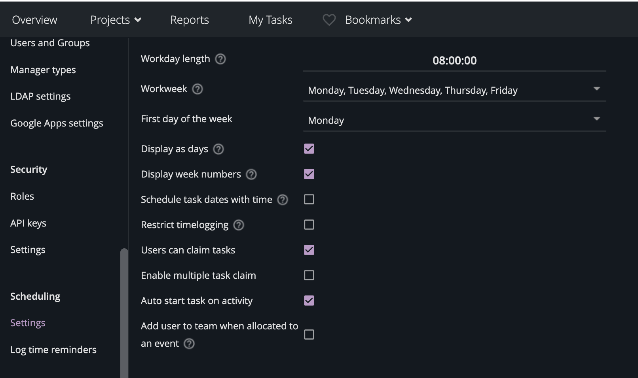Screen dimensions: 638x378
Task: Enable multiple task claim checkbox
Action: tap(309, 275)
